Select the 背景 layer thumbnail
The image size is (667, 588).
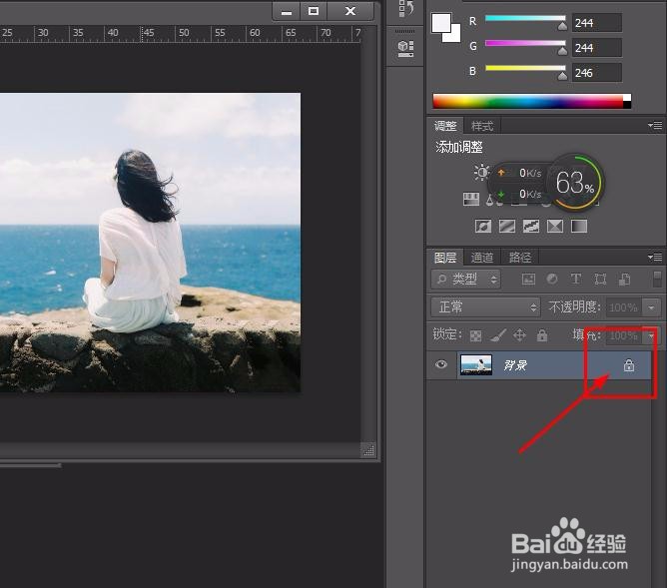pos(476,364)
